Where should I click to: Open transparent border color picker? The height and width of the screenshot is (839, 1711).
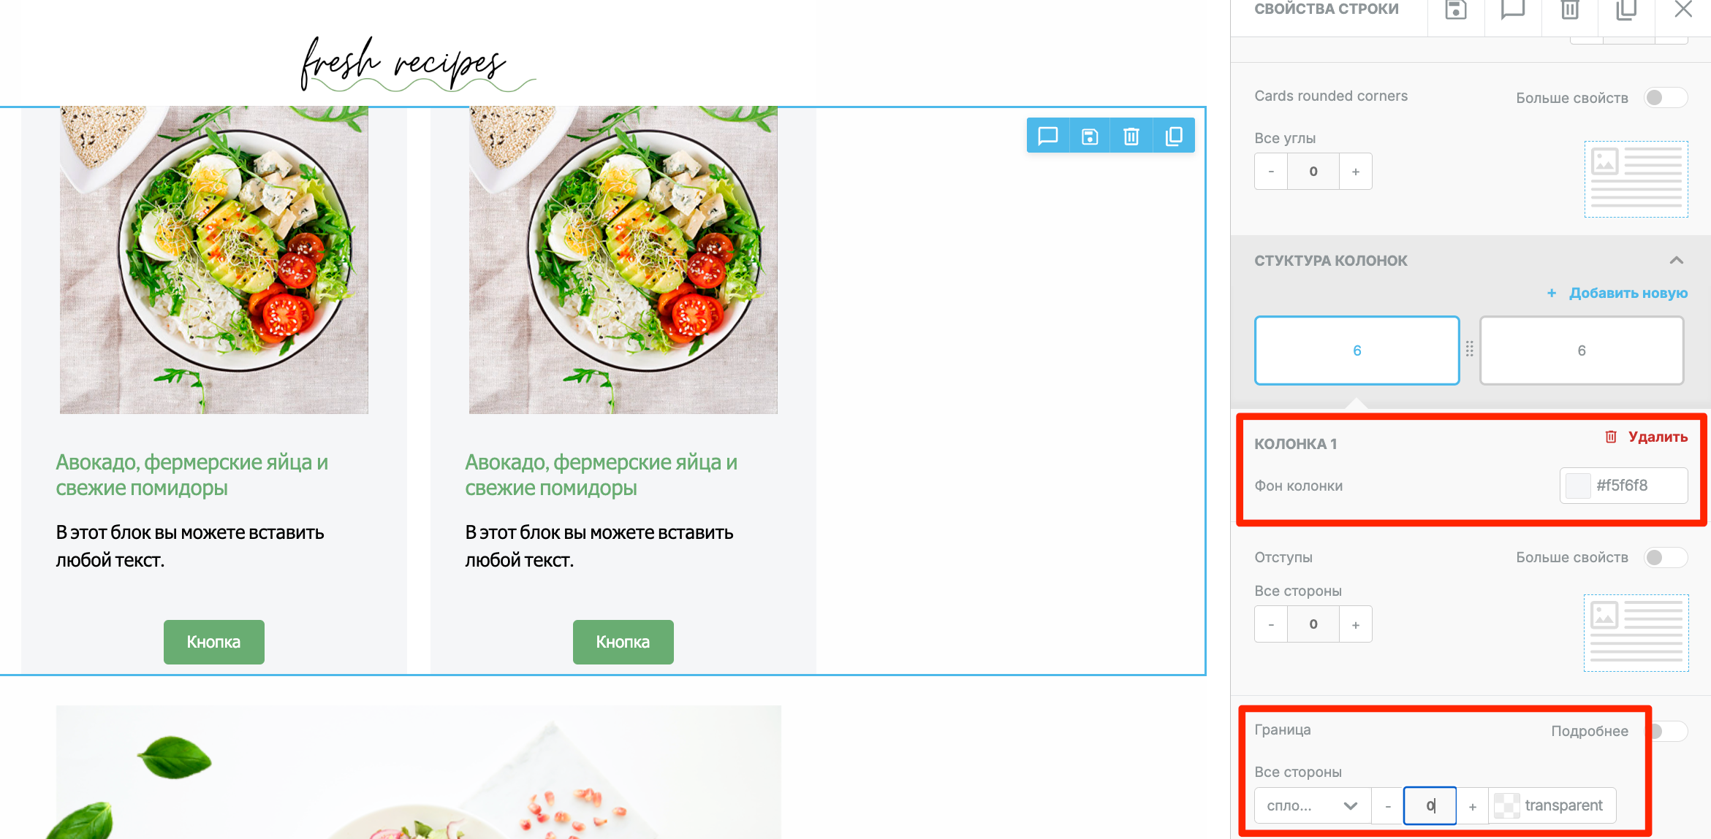[x=1551, y=805]
